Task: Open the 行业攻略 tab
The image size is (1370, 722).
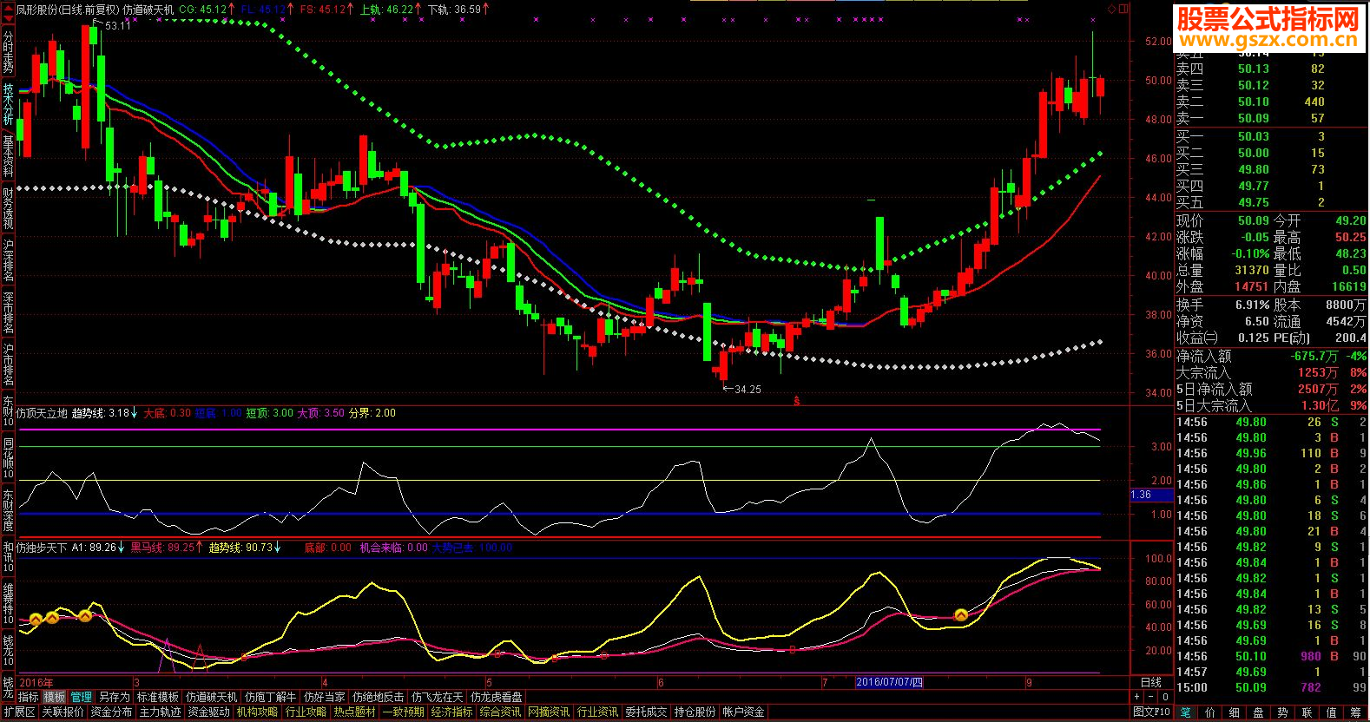Action: click(x=306, y=712)
